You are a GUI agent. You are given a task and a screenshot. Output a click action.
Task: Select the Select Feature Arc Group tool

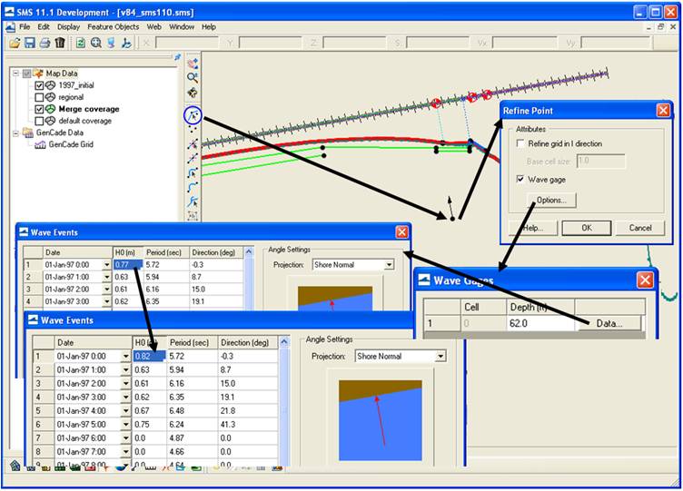(193, 202)
